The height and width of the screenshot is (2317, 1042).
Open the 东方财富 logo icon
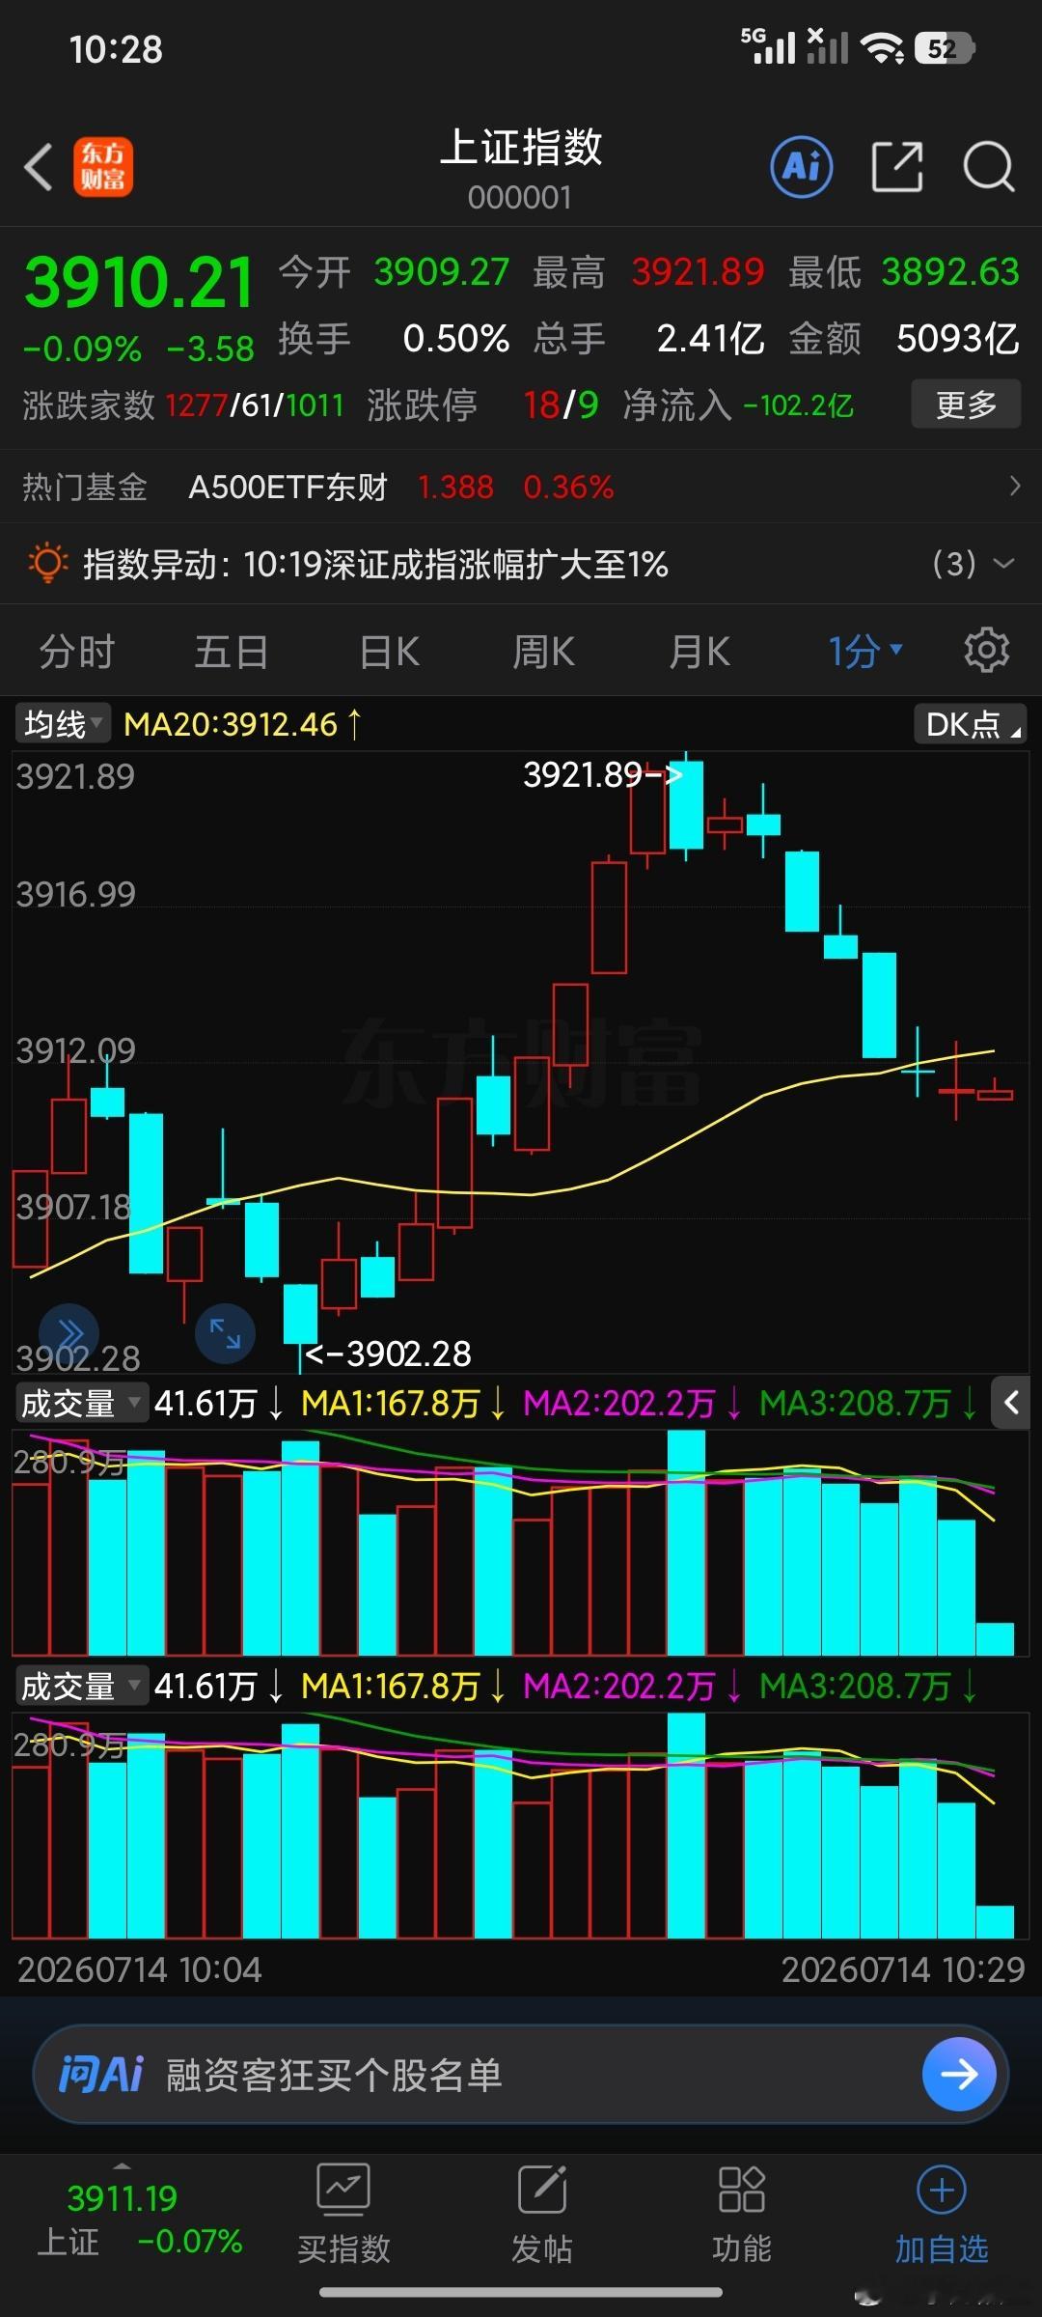[x=103, y=167]
